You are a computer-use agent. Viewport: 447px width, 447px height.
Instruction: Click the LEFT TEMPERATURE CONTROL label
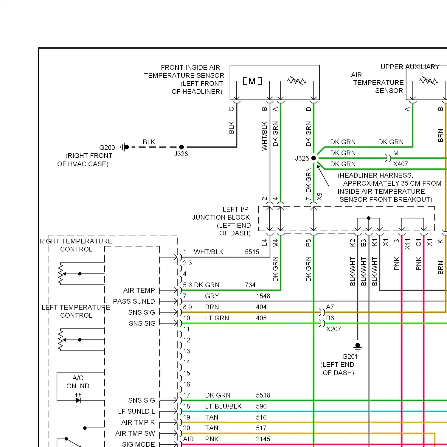pos(76,311)
